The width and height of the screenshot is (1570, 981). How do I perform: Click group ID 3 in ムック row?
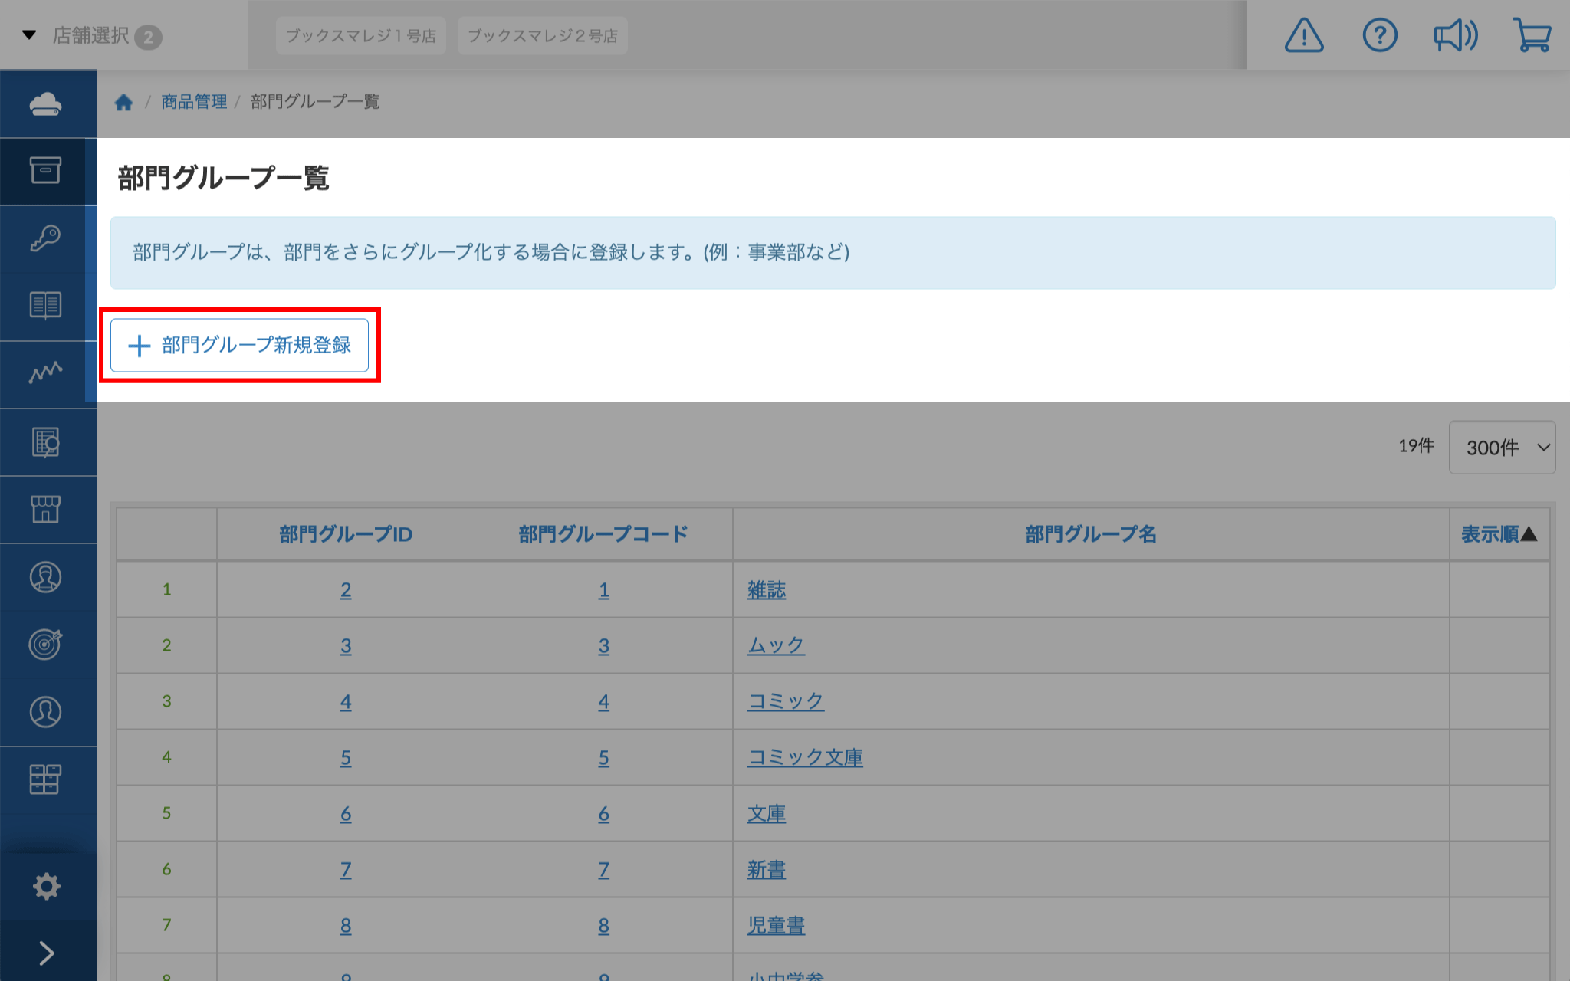[x=346, y=646]
